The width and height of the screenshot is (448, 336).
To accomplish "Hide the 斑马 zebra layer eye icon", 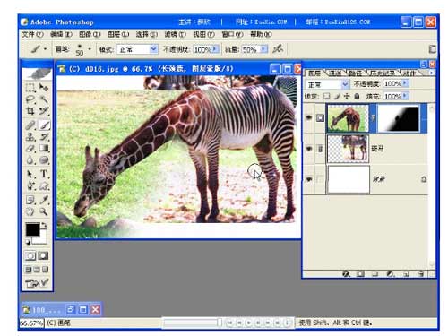I will click(309, 148).
